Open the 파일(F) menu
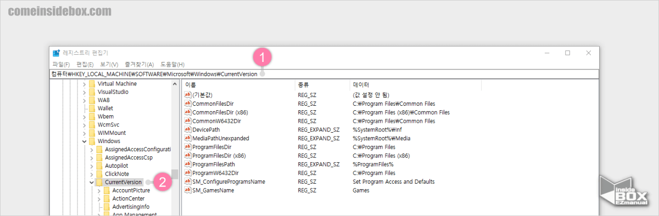 [x=61, y=65]
